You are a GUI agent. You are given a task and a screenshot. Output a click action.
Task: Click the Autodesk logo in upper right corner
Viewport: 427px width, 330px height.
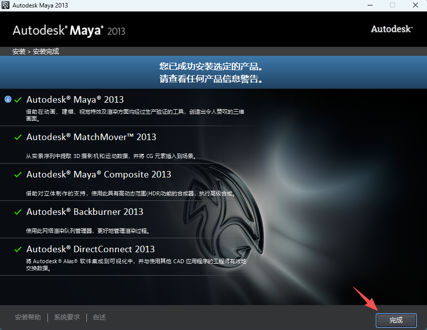[x=392, y=29]
